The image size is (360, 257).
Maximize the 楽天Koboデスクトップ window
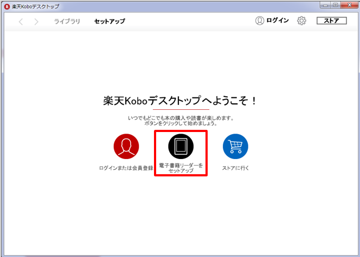tap(336, 5)
